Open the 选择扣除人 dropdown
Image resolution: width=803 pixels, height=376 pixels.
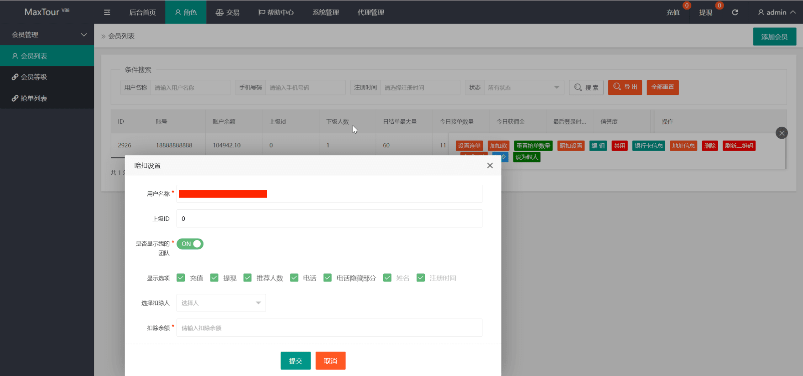(221, 303)
